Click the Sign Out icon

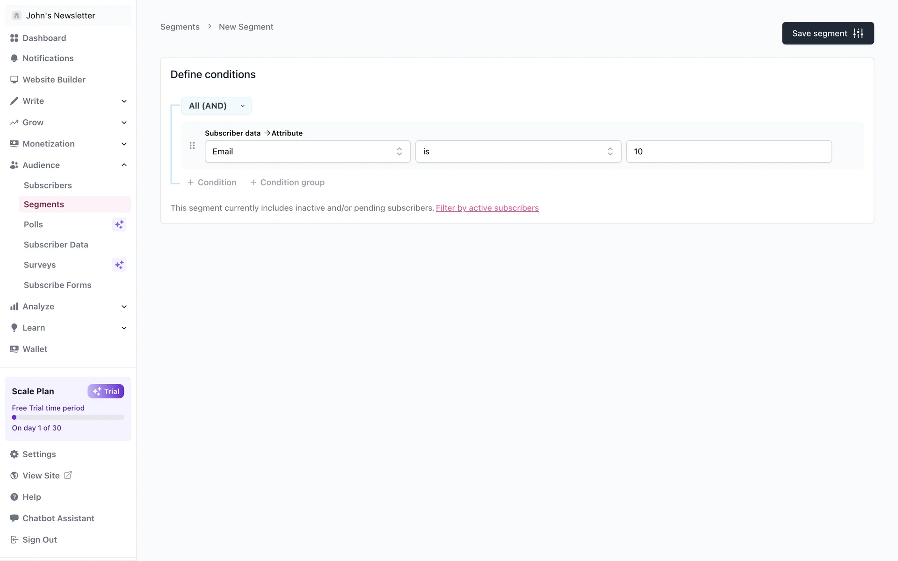(14, 539)
